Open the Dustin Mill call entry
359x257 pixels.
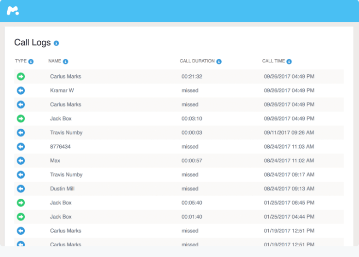[x=62, y=189]
